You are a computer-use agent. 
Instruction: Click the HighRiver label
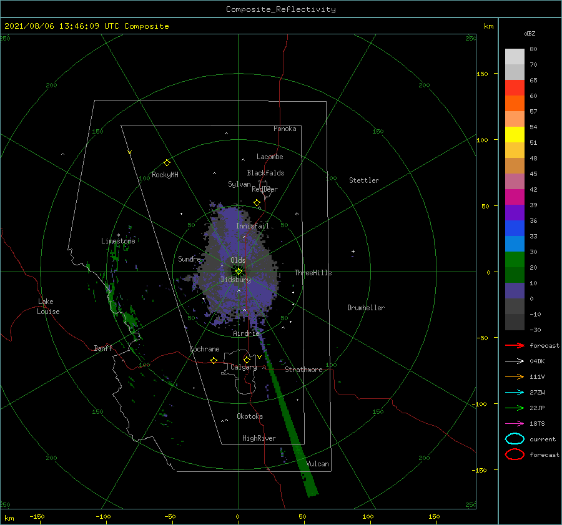point(259,438)
